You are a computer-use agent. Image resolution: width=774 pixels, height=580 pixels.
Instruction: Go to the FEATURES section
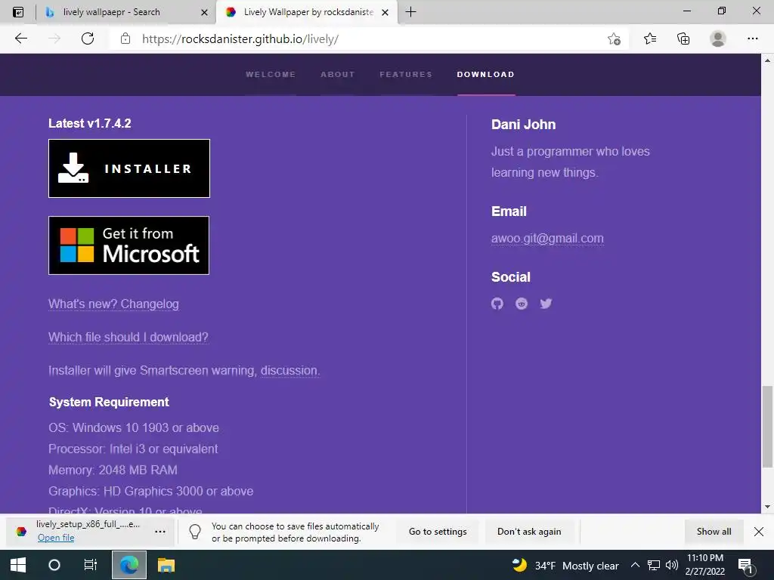[406, 75]
